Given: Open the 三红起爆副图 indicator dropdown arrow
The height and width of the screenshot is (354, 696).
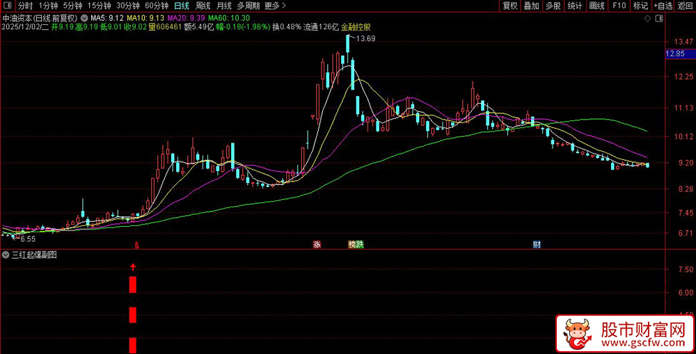Looking at the screenshot, I should (6, 255).
